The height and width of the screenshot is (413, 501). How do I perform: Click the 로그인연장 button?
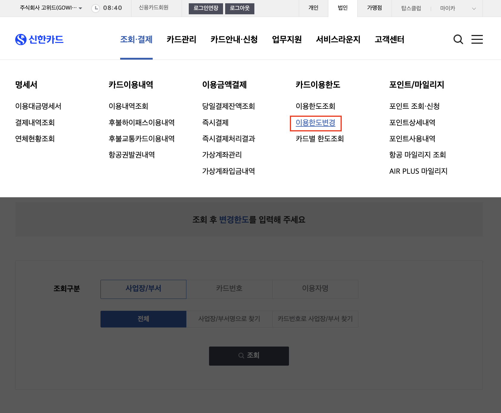[205, 9]
